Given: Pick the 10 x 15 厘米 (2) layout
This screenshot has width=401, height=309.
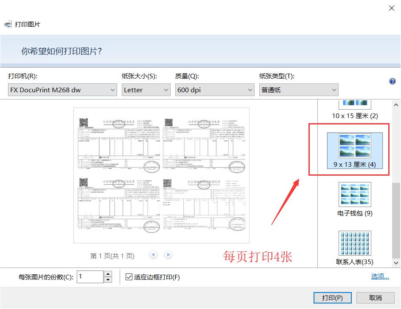Looking at the screenshot, I should [x=355, y=109].
